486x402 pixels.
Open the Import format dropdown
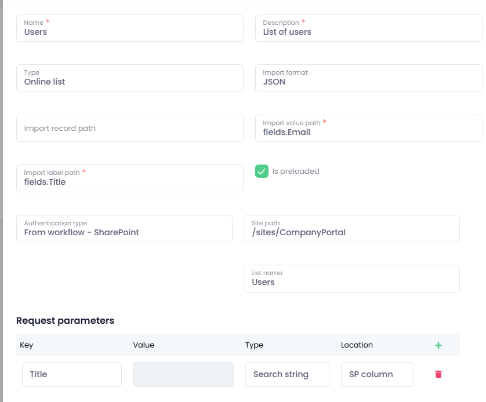(x=368, y=78)
